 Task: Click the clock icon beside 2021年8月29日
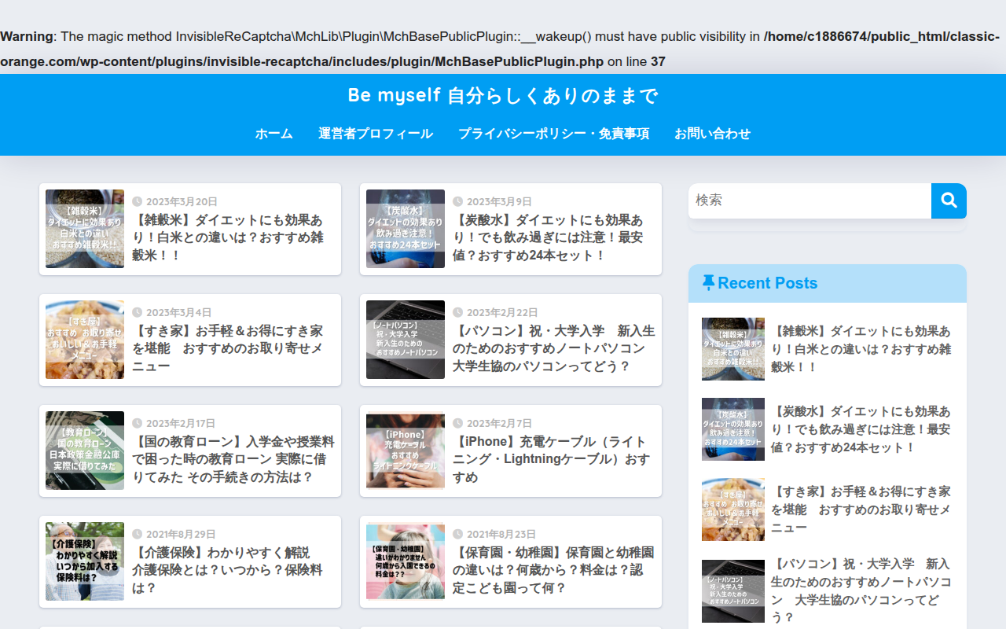tap(138, 534)
